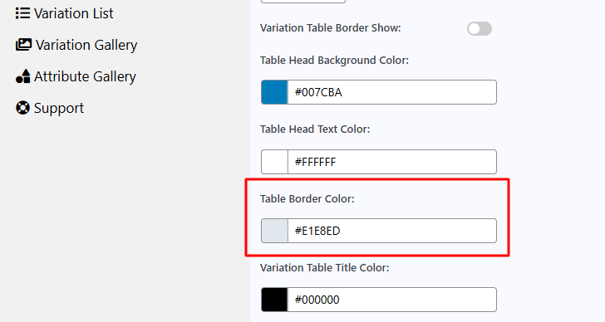Click the Variation Table Border Show label
This screenshot has width=605, height=322.
click(x=331, y=28)
